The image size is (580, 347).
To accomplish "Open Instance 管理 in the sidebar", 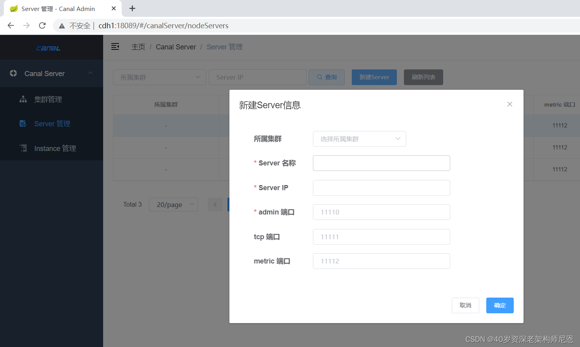I will pos(51,148).
